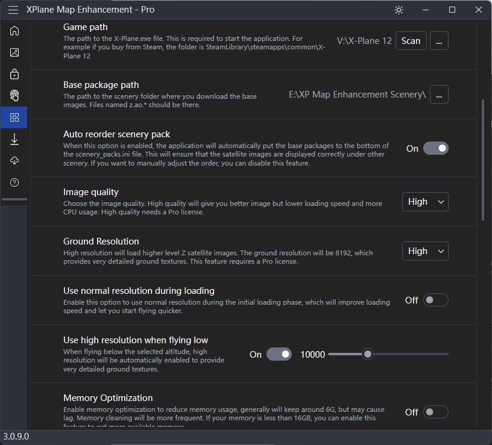Open the cloud download sidebar icon
Viewport: 492px width, 445px height.
(x=14, y=161)
